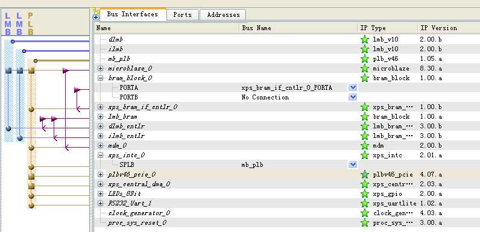The width and height of the screenshot is (480, 232).
Task: Click the star icon for dlmb lmb_v10
Action: (365, 40)
